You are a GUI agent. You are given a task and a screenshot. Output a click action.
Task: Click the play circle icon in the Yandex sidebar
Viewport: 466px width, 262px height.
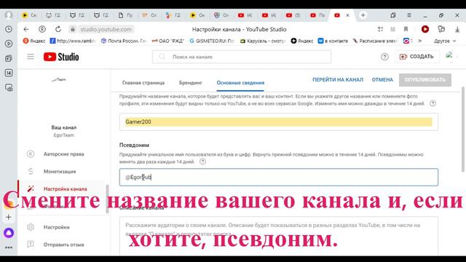coord(9,44)
